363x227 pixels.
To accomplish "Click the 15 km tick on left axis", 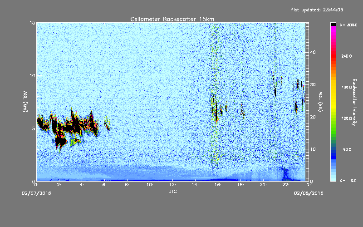I will click(x=32, y=23).
